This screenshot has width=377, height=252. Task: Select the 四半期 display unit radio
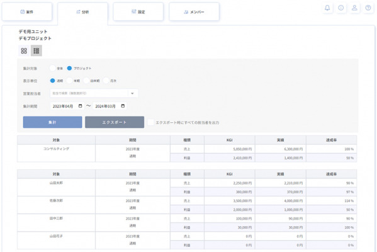[x=86, y=81]
